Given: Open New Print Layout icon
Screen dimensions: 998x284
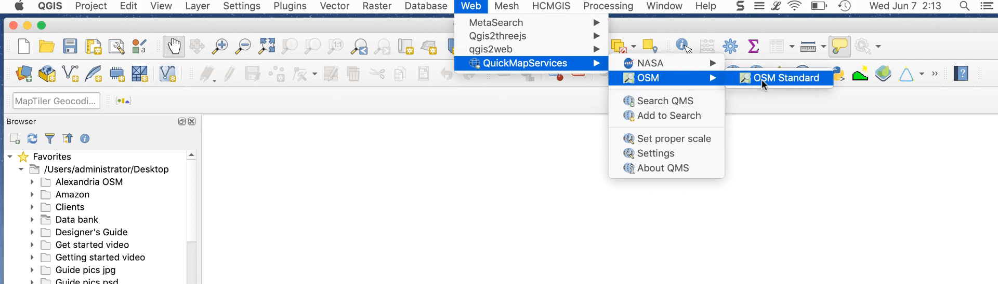Looking at the screenshot, I should [x=93, y=47].
